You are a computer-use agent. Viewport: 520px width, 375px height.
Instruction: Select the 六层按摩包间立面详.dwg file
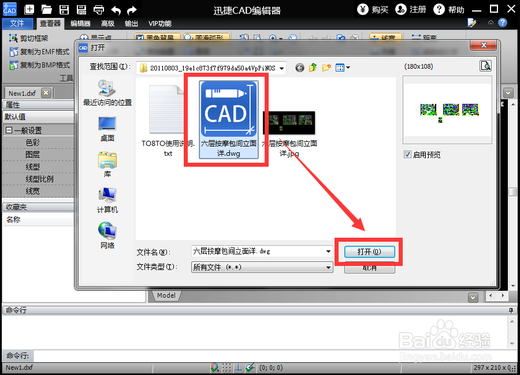229,120
